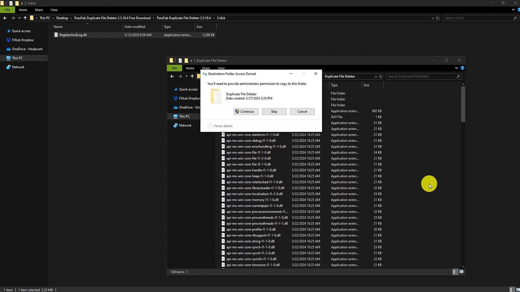Close the Destination Folder Access Denied dialog
The image size is (520, 292).
pos(316,74)
